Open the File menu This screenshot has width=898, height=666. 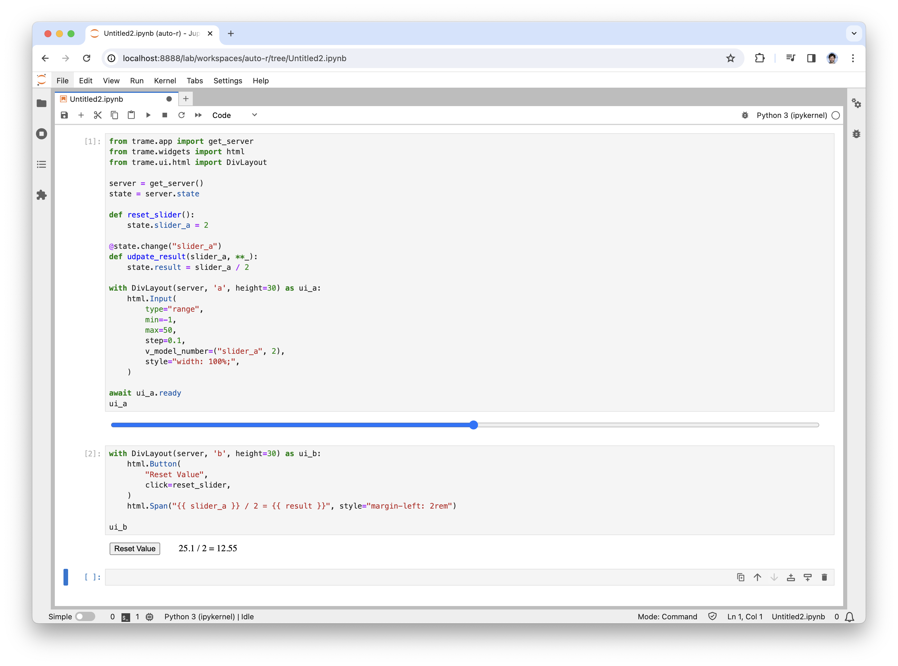(x=63, y=81)
